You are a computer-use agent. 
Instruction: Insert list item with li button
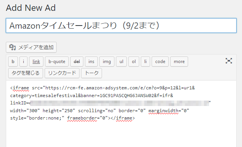tap(145, 62)
